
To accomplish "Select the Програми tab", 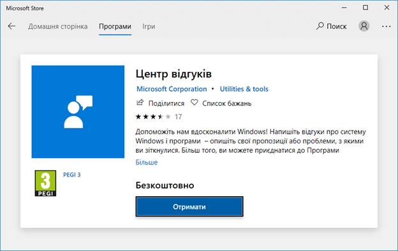I will coord(115,26).
